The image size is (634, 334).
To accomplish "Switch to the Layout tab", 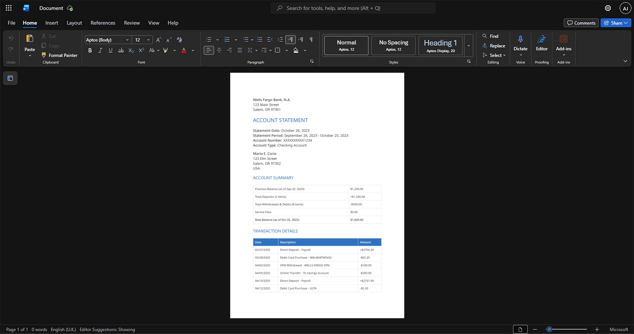I will click(74, 23).
